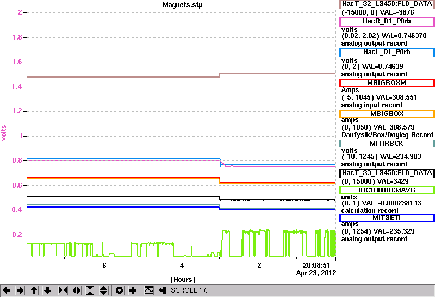Click the y-axis tick value 1.8
The height and width of the screenshot is (297, 435).
click(x=17, y=37)
